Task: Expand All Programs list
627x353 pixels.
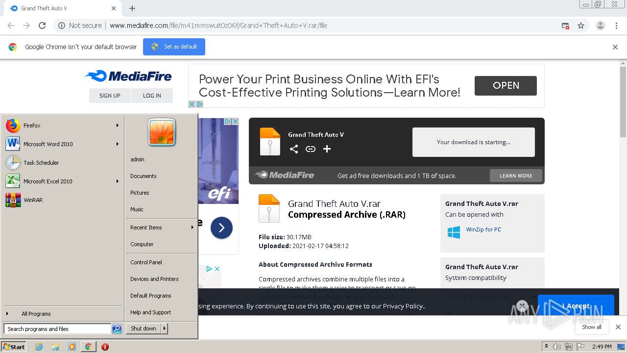Action: (x=63, y=314)
